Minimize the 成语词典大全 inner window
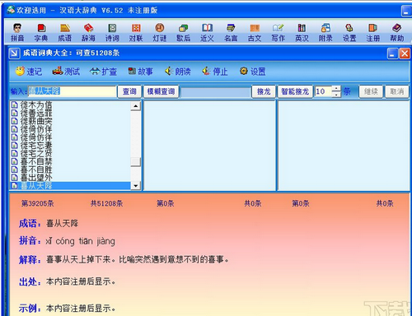 [x=393, y=53]
